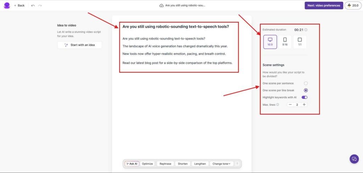
Task: Click the info icon next to Max. lines
Action: click(278, 105)
